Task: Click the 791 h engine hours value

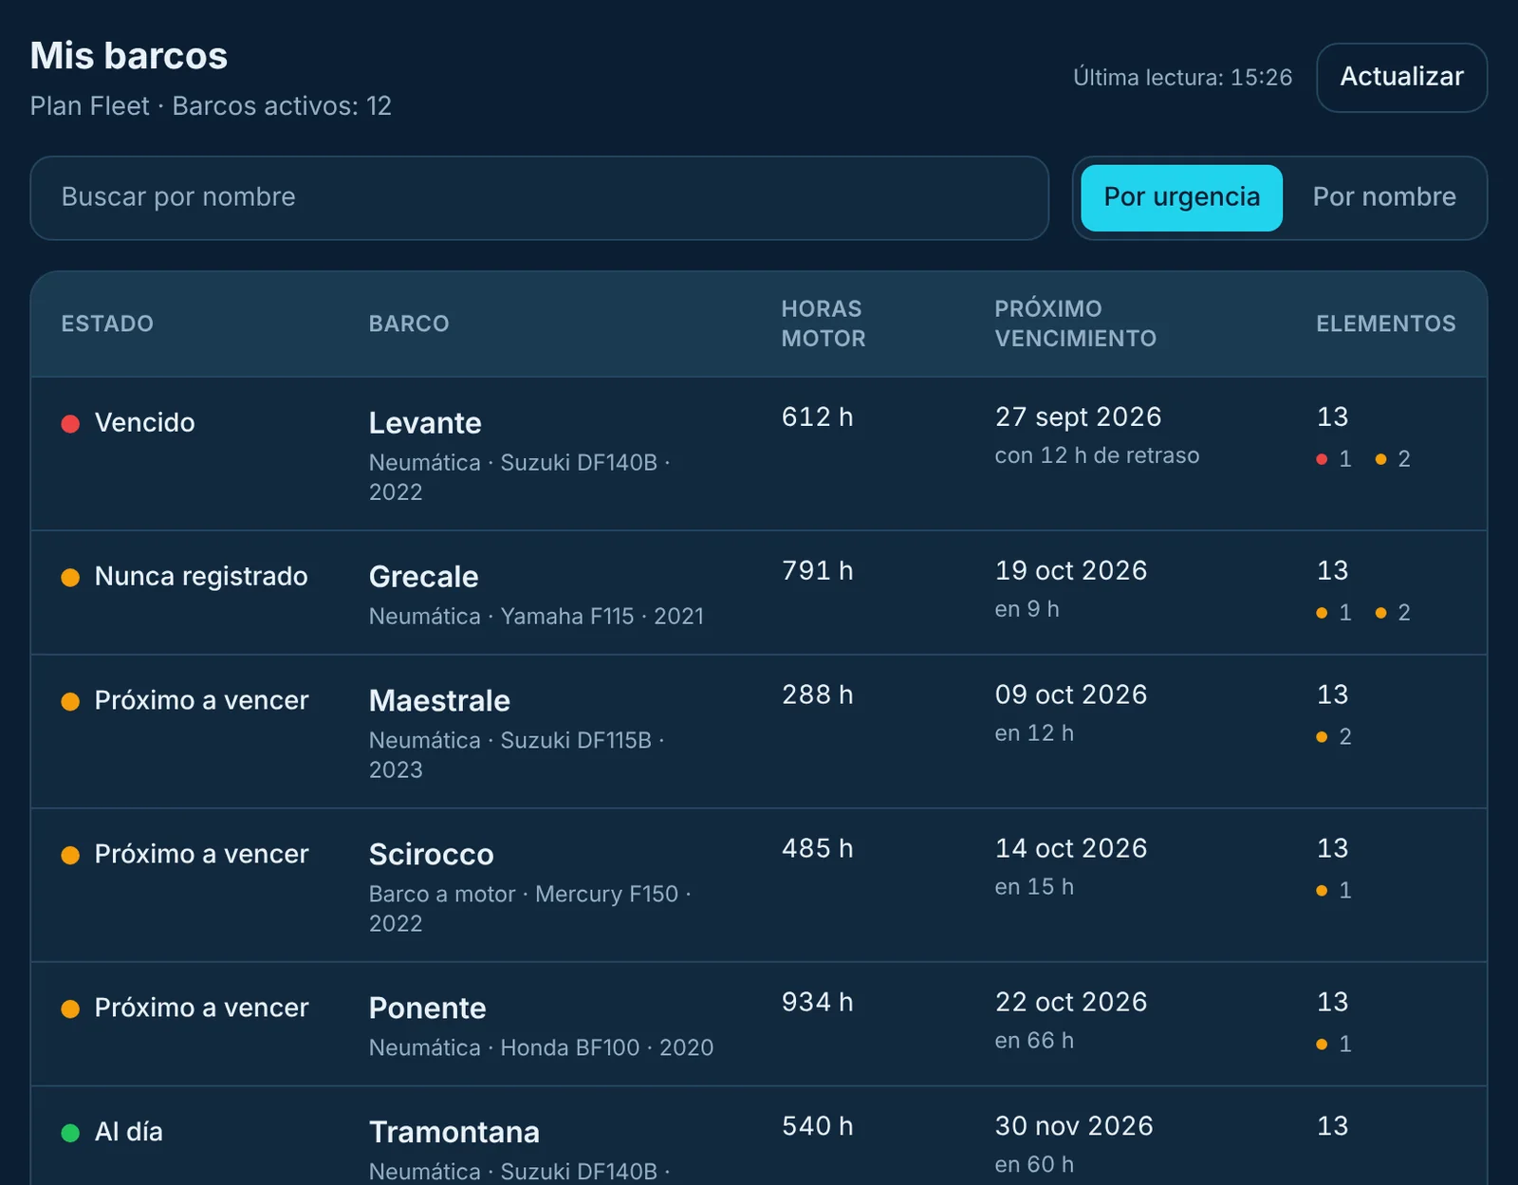Action: tap(818, 571)
